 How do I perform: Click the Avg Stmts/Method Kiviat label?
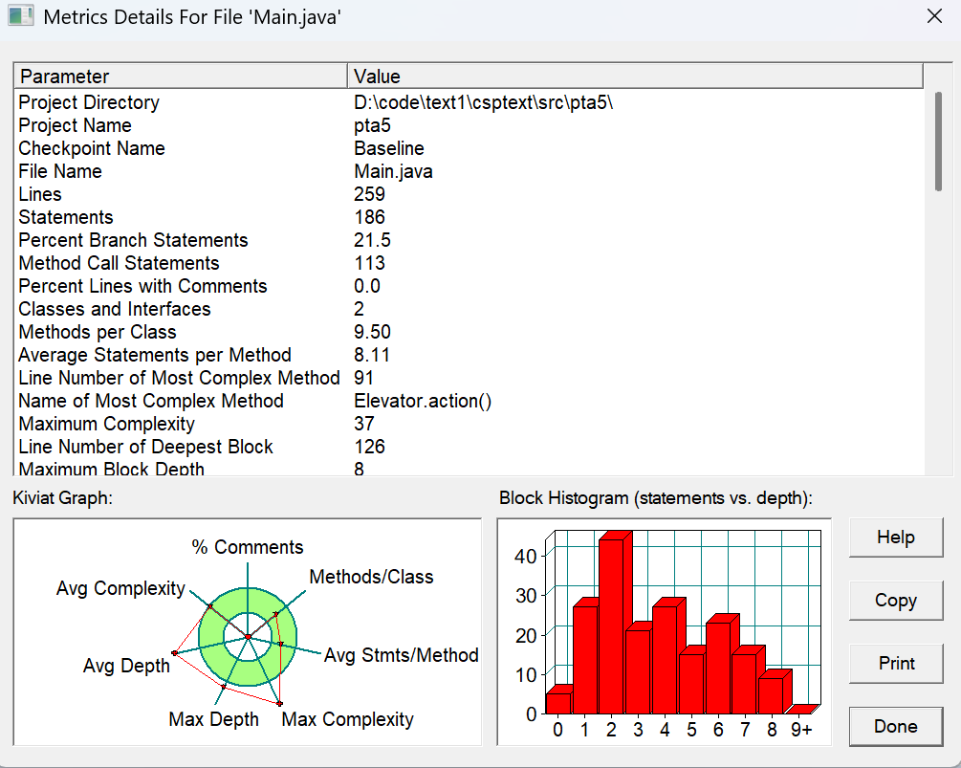pos(402,655)
